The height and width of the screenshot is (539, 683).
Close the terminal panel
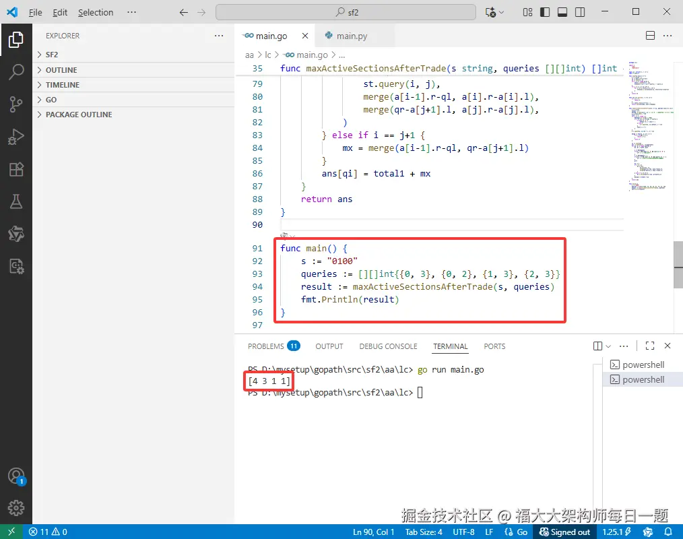point(668,346)
